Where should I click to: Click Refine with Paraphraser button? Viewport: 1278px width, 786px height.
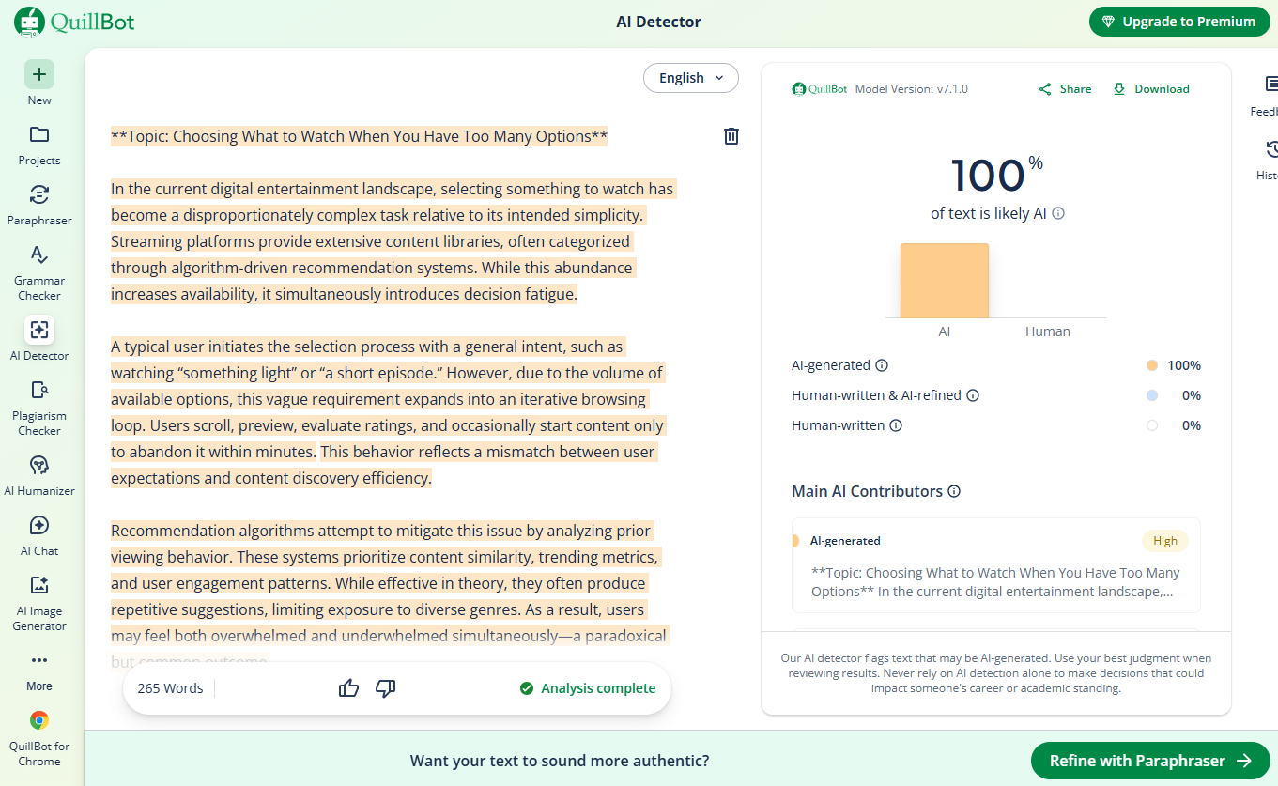tap(1150, 761)
